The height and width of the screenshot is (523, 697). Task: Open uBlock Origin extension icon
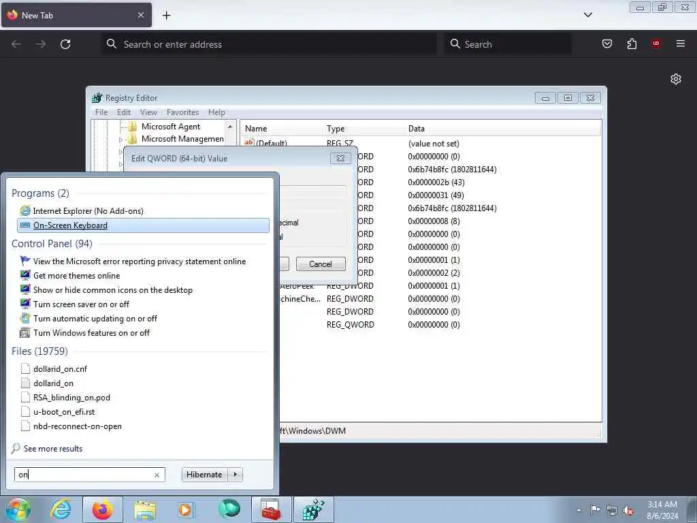(656, 44)
